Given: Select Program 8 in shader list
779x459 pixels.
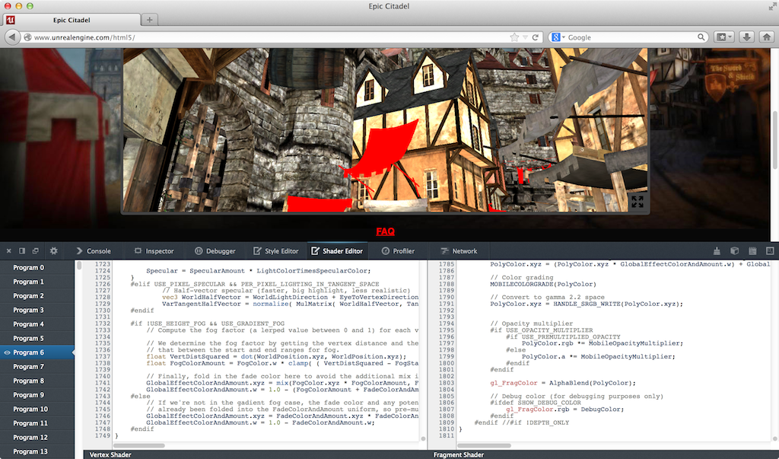Looking at the screenshot, I should click(37, 381).
